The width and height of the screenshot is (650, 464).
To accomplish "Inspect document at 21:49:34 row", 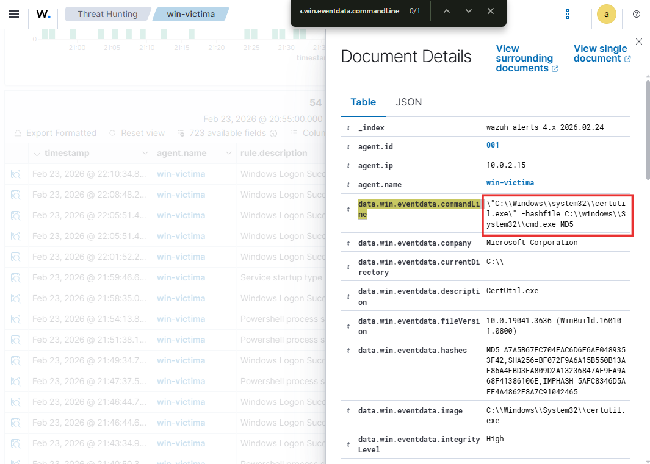I will pos(16,360).
